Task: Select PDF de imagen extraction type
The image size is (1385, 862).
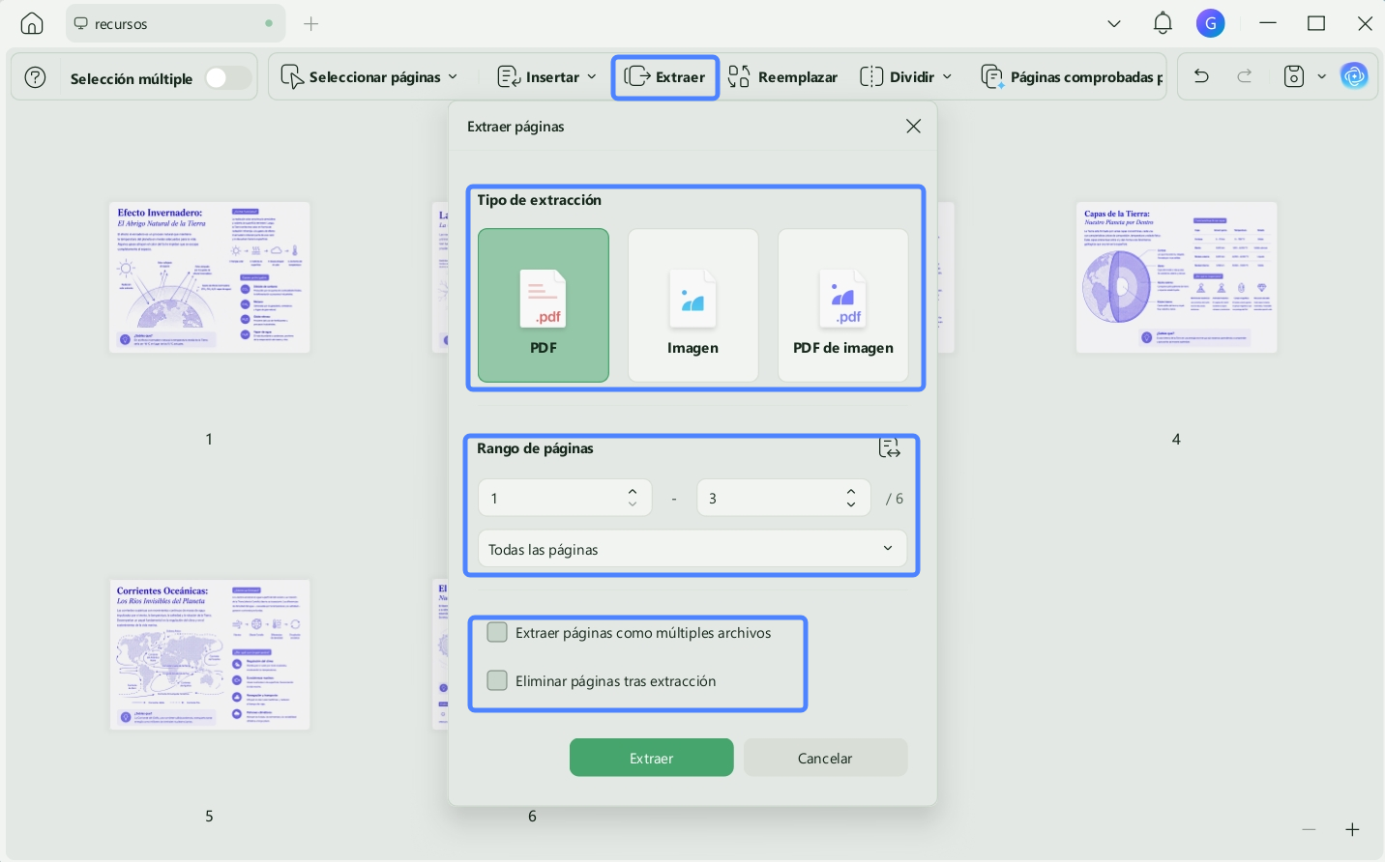Action: [x=843, y=305]
